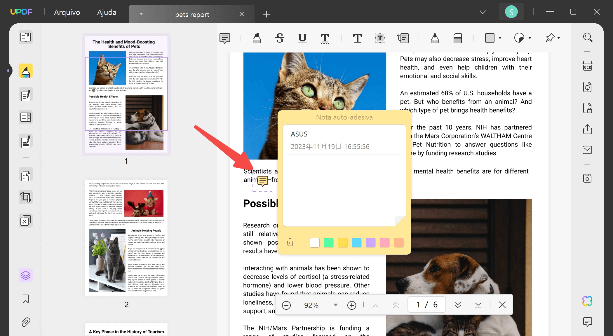Click the eraser tool icon
The image size is (613, 336).
457,38
